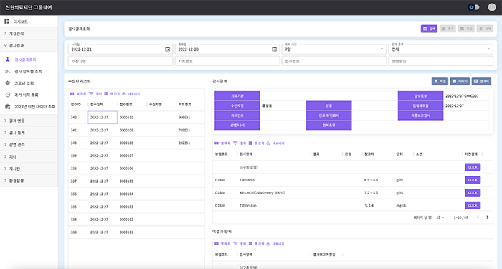The width and height of the screenshot is (502, 269).
Task: Click the greyed 삭제 delete button
Action: point(485,29)
